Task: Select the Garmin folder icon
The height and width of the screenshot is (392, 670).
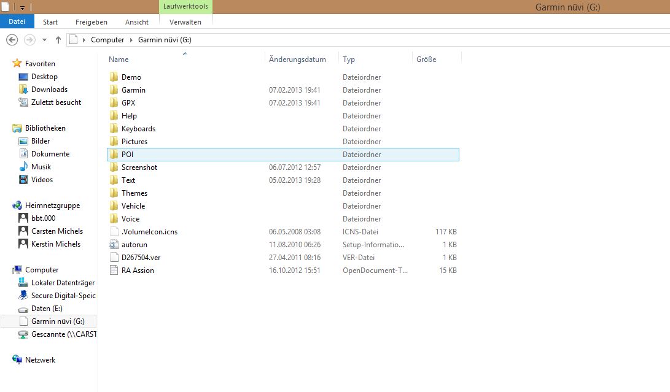Action: tap(114, 90)
